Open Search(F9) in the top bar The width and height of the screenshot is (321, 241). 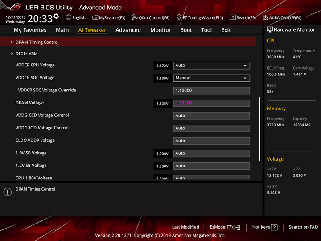point(243,17)
